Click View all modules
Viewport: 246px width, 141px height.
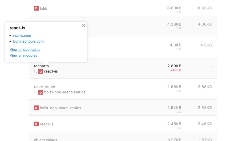[23, 56]
